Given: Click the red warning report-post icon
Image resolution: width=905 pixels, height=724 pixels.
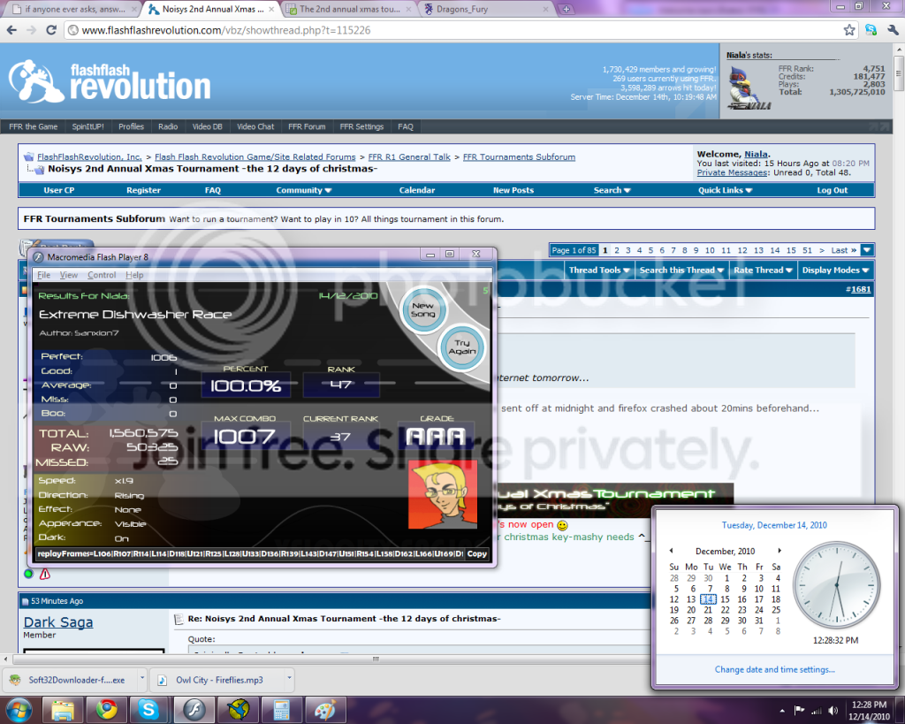Looking at the screenshot, I should 44,574.
